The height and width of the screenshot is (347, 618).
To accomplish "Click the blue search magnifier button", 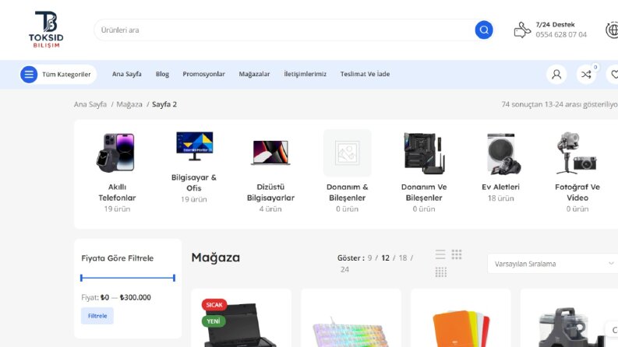I will [x=484, y=30].
